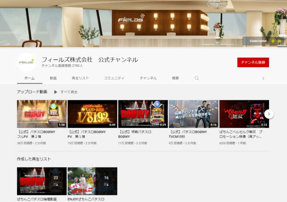Open the ENJOYぱちんこパチスロ playlist title

coord(86,199)
